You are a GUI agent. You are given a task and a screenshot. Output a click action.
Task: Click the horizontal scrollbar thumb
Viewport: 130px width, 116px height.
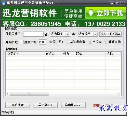[x=29, y=94]
